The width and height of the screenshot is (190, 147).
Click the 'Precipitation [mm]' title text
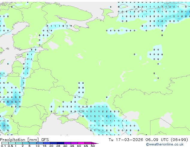coord(19,140)
